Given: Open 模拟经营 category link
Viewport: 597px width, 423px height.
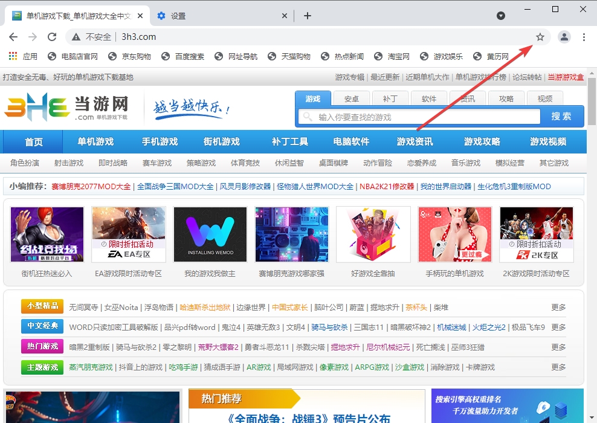Looking at the screenshot, I should 510,163.
